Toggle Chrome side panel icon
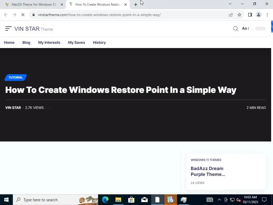This screenshot has width=273, height=205. (x=250, y=15)
